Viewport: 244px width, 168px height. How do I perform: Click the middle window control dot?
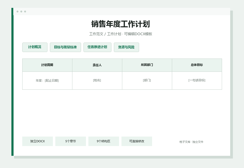tap(21, 11)
